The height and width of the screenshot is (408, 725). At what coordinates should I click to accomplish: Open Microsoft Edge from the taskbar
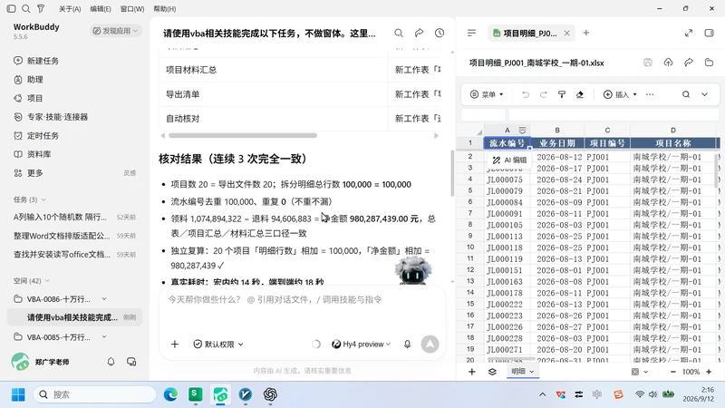170,394
